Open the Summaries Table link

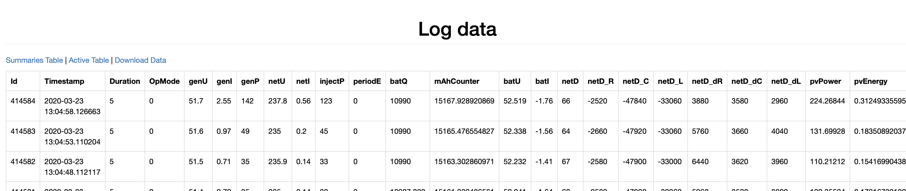[34, 60]
